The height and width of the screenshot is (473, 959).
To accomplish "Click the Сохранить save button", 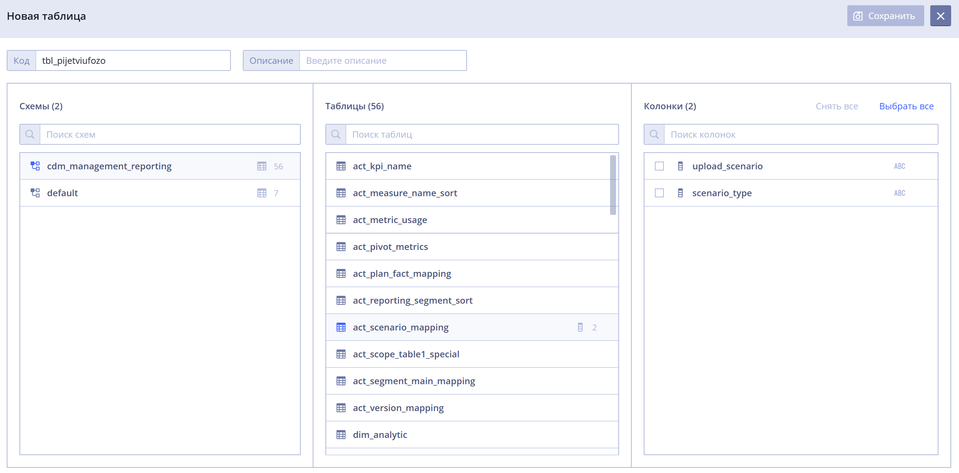I will pos(885,16).
